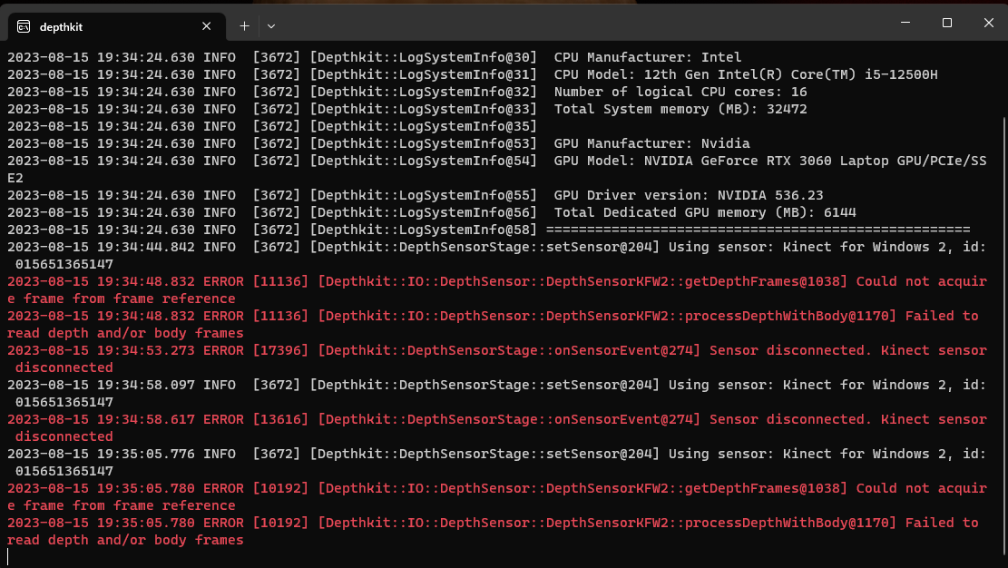This screenshot has height=568, width=1008.
Task: Click the Total Dedicated GPU memory line
Action: click(705, 212)
